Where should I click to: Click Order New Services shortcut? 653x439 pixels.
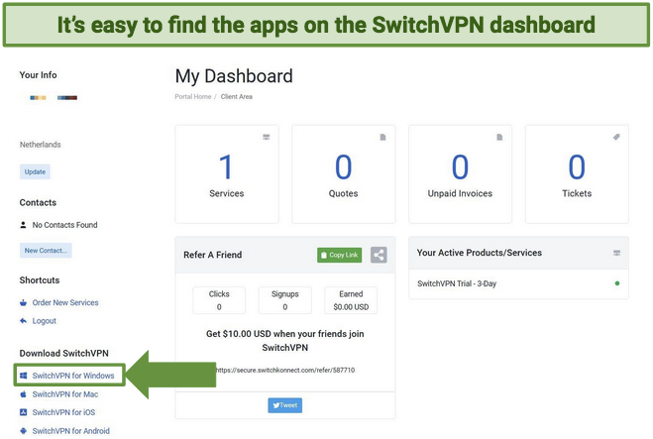tap(65, 303)
